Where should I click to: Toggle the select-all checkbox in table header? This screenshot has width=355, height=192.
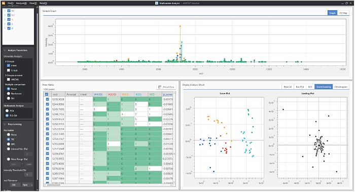(47, 94)
